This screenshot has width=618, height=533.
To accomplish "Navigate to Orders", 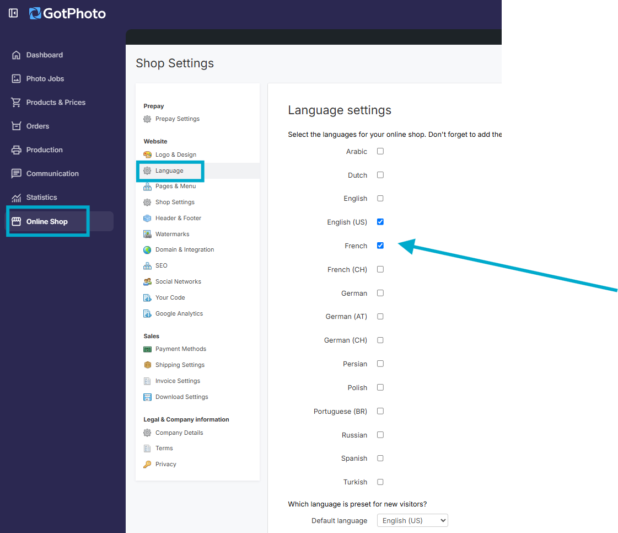I will coord(38,126).
